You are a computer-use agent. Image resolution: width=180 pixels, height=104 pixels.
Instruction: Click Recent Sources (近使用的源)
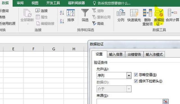[x=8, y=23]
